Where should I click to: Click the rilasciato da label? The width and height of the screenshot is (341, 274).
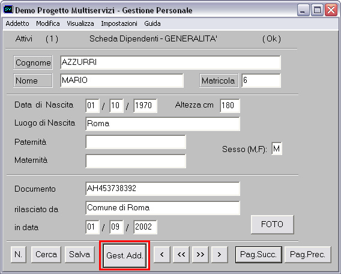click(36, 209)
